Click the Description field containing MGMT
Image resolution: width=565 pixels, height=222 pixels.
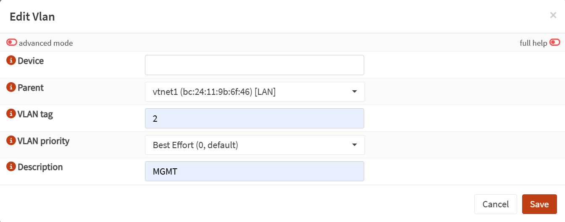(x=255, y=172)
